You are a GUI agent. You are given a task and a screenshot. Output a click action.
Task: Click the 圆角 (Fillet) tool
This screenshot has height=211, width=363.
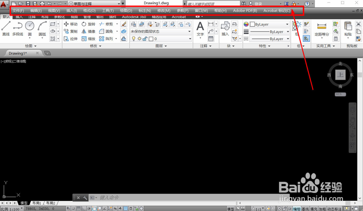click(x=106, y=31)
